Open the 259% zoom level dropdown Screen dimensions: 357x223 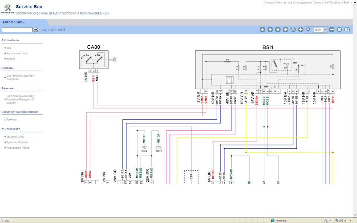tap(325, 30)
